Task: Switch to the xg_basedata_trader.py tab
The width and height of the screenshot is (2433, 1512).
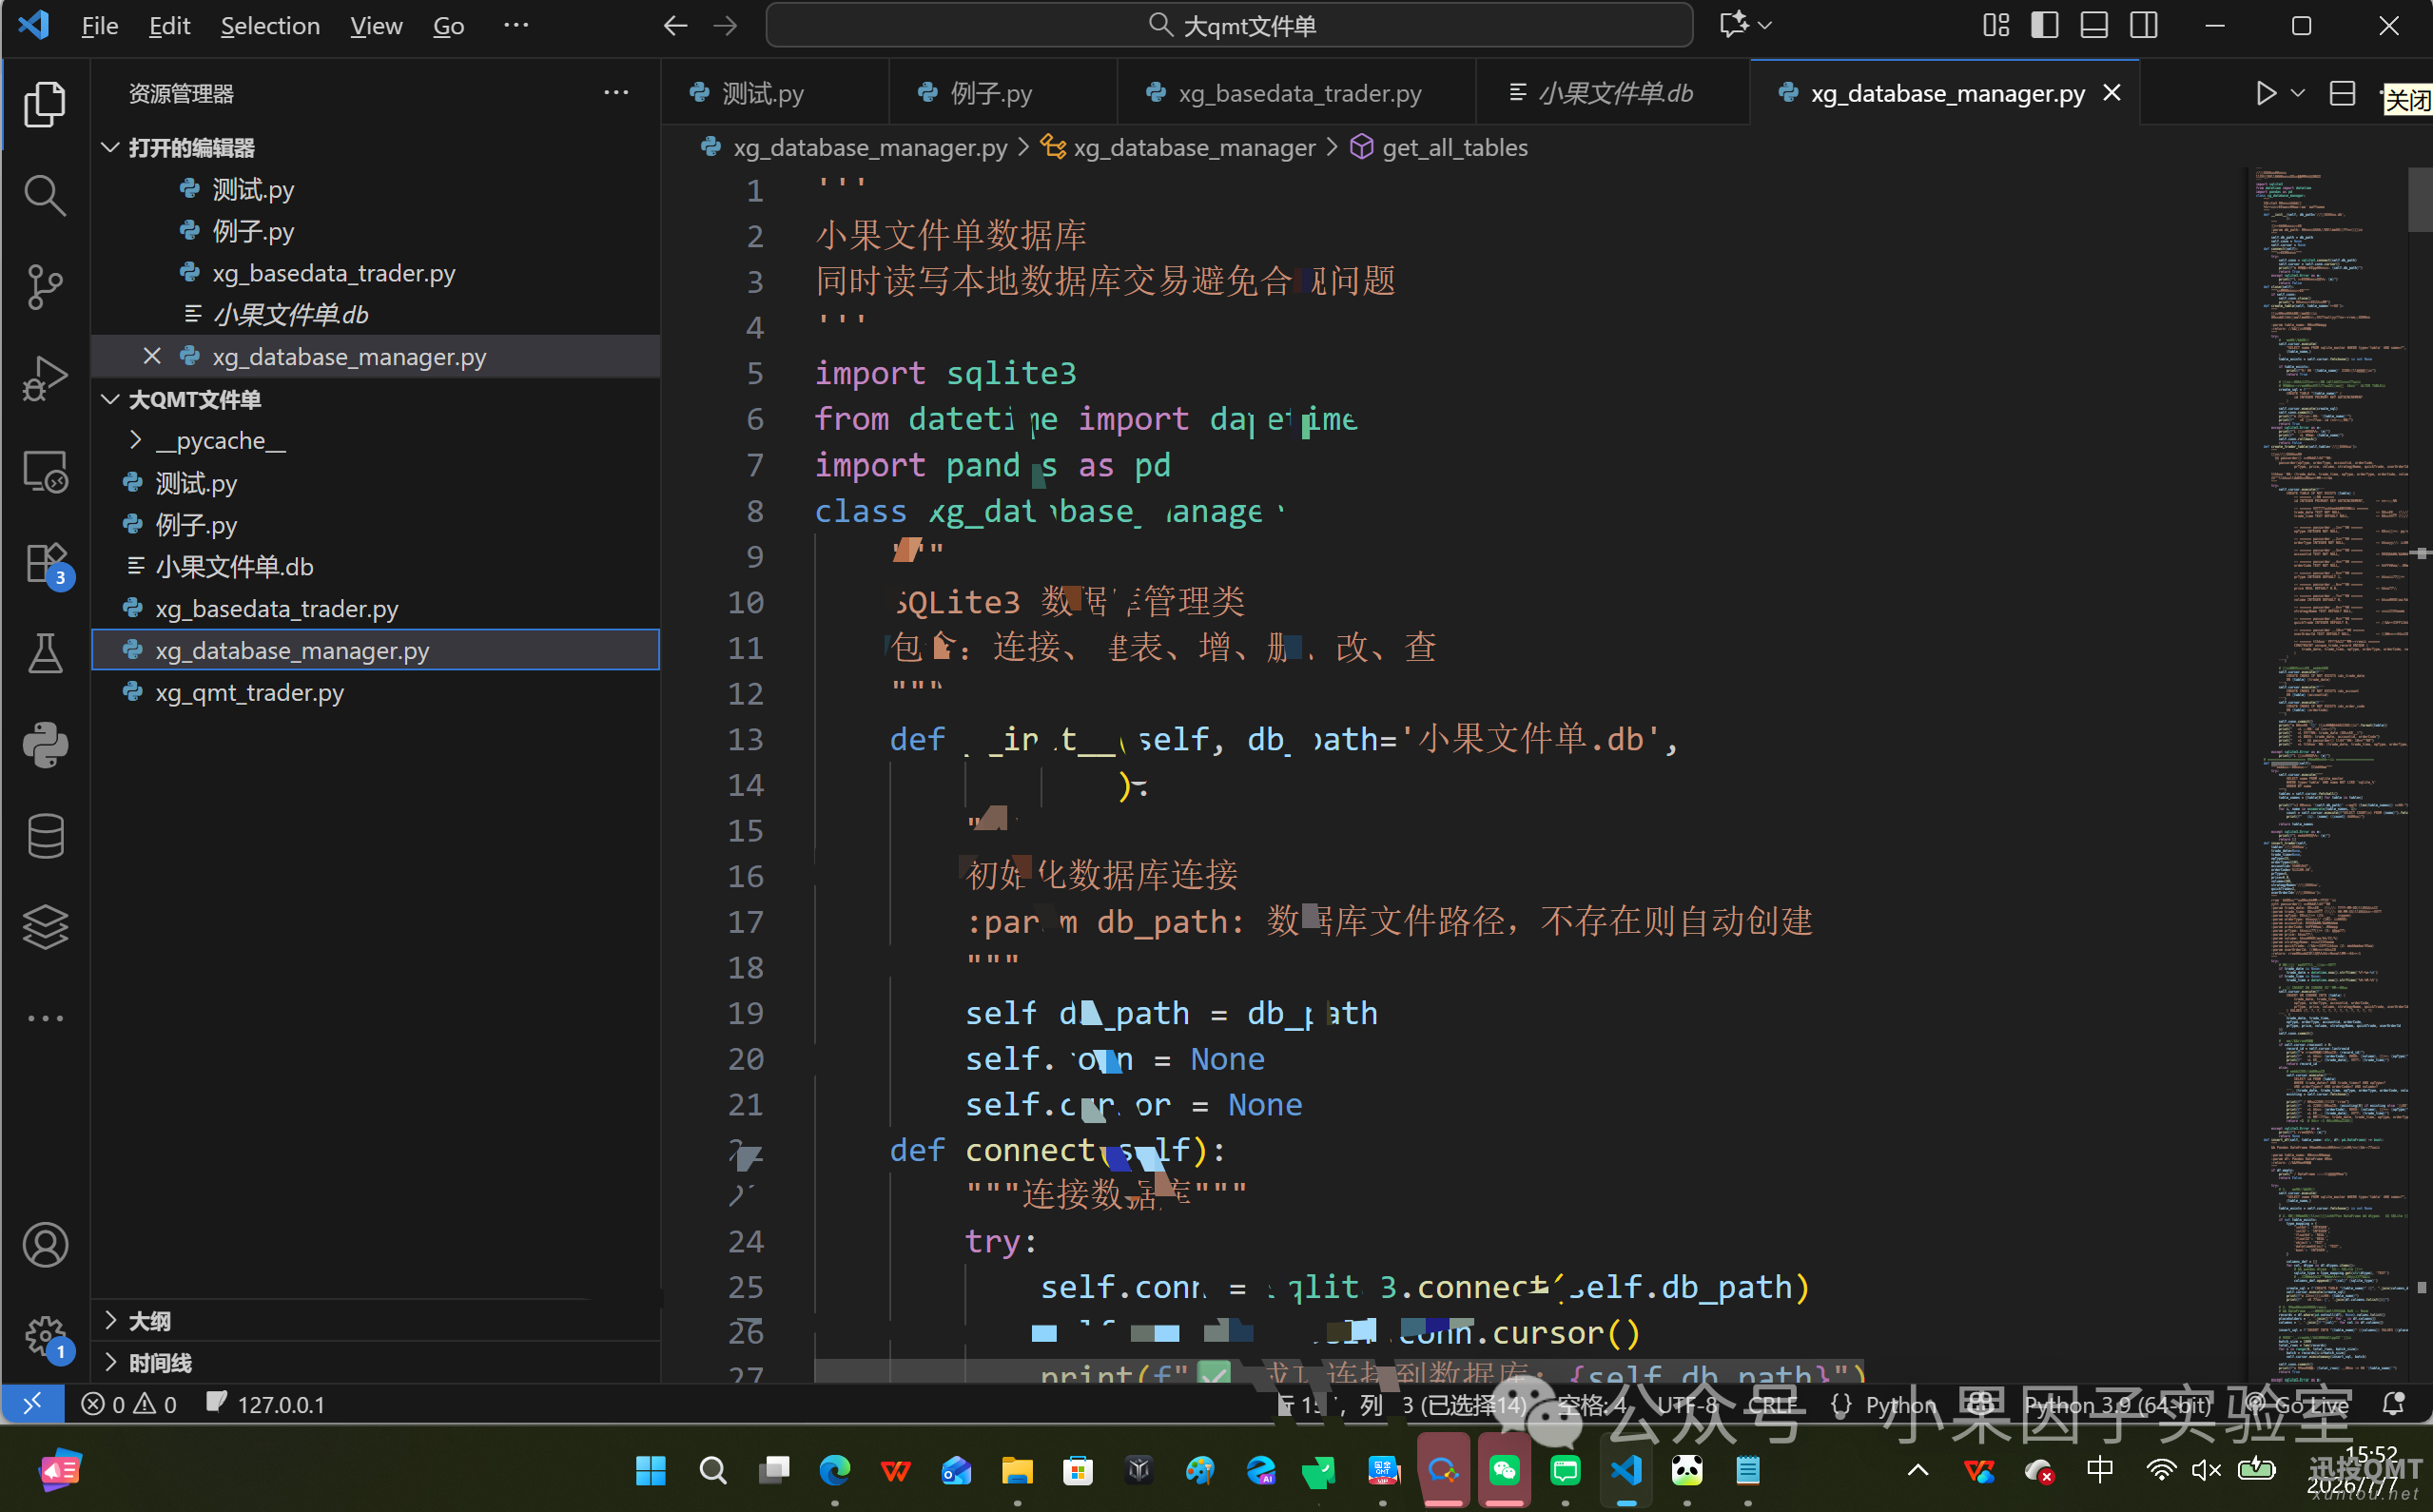Action: pyautogui.click(x=1296, y=93)
